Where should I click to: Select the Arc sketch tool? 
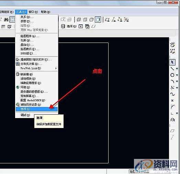[172, 81]
